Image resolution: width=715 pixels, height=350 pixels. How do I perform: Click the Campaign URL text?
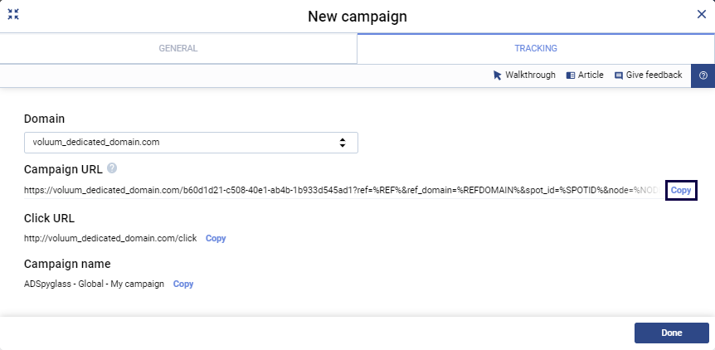click(x=340, y=190)
